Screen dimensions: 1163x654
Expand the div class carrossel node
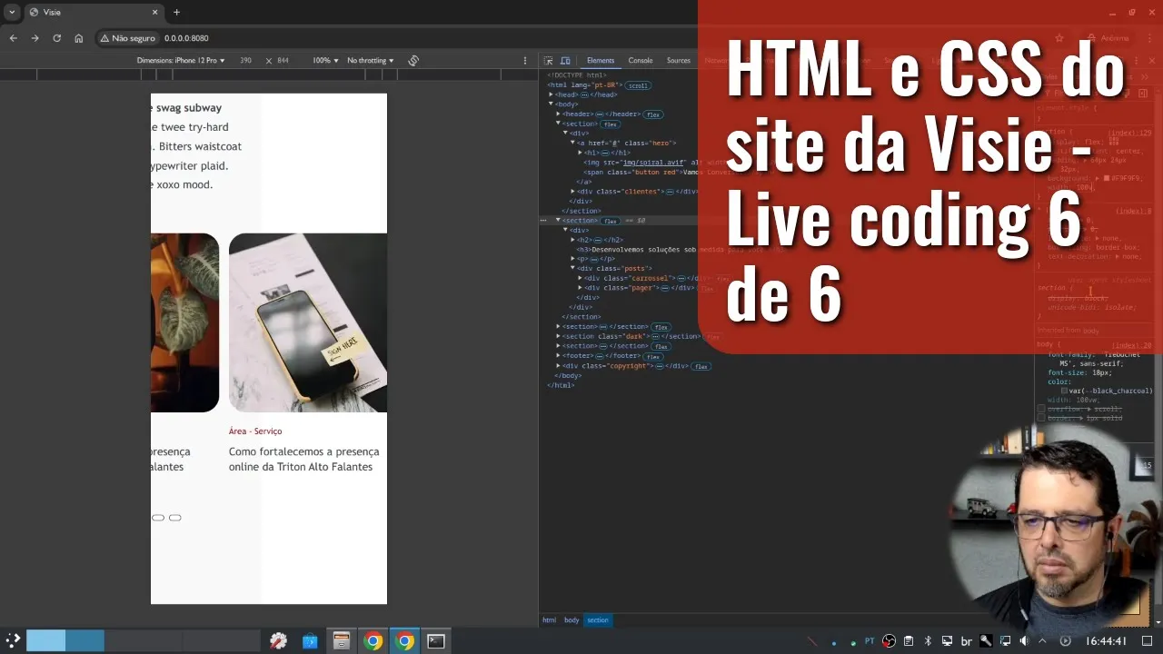point(581,278)
